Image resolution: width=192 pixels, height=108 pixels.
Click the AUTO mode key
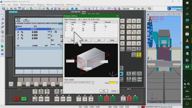(35, 91)
